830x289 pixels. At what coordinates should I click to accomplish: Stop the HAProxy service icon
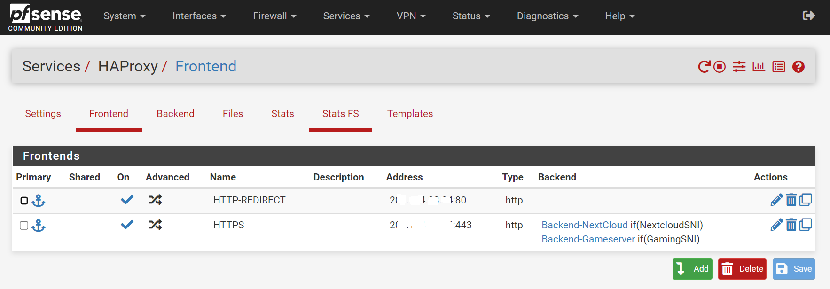pos(720,67)
